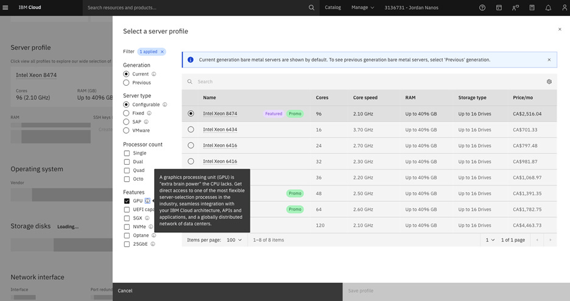This screenshot has height=301, width=570.
Task: Show info for SAP server type
Action: pyautogui.click(x=146, y=122)
